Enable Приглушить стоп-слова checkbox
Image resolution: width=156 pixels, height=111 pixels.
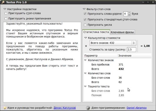6,13
